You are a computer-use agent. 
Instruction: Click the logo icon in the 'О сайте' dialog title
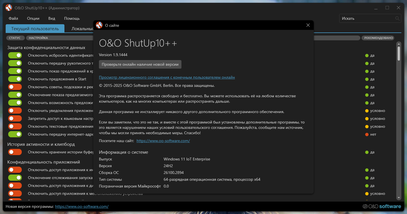click(x=99, y=25)
